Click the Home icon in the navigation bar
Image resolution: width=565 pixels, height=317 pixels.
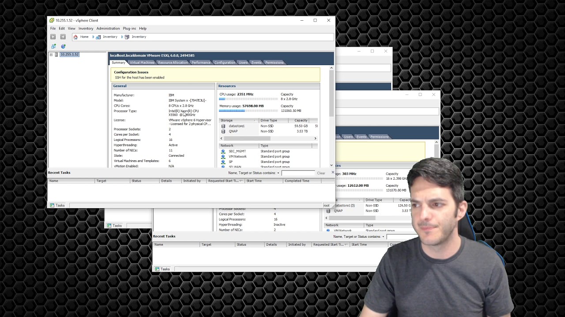coord(75,37)
